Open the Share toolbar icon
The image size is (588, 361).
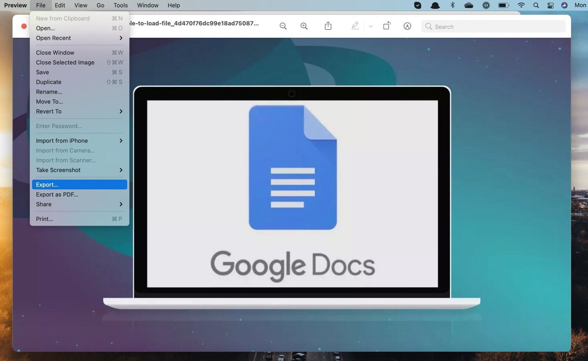coord(328,26)
